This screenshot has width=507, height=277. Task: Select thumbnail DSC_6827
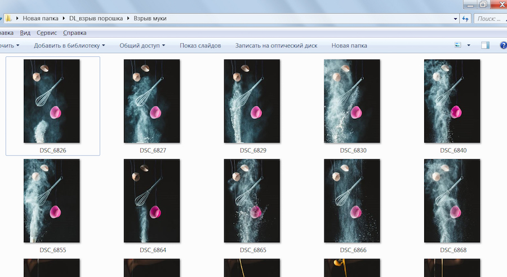(x=152, y=101)
